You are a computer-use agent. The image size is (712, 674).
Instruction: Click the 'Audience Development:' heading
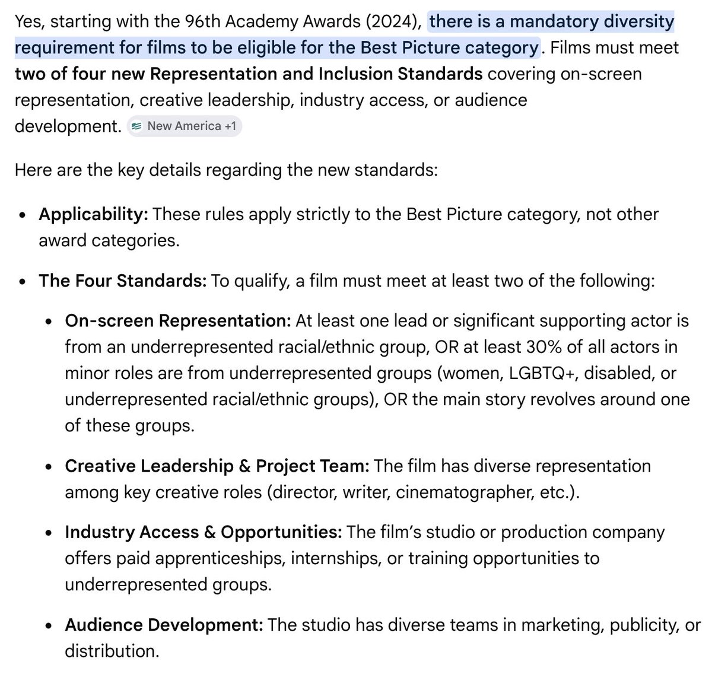(x=164, y=625)
